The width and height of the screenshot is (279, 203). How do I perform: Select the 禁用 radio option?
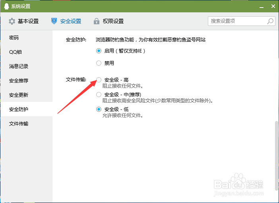(x=99, y=63)
